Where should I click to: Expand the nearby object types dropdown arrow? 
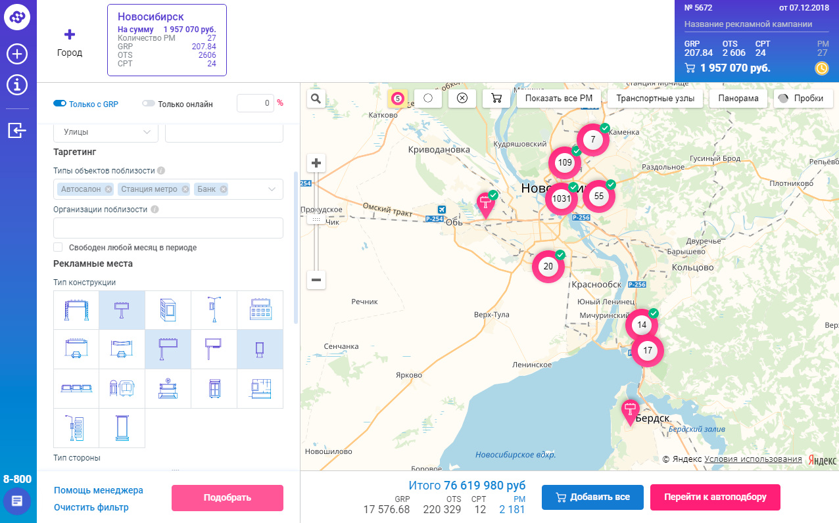pyautogui.click(x=272, y=189)
